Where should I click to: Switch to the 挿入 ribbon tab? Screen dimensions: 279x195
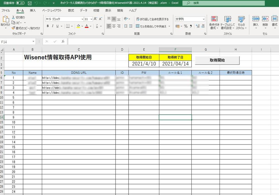coord(33,11)
